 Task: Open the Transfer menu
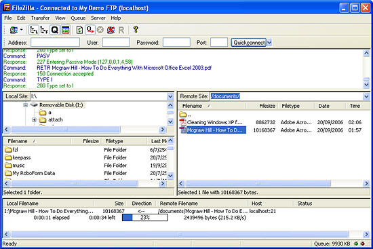coord(40,18)
